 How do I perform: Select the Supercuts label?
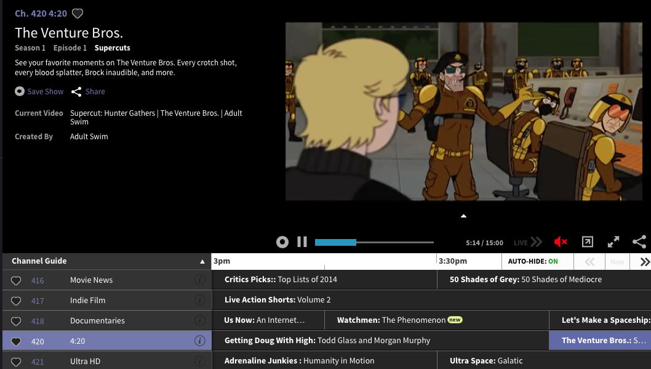point(113,48)
